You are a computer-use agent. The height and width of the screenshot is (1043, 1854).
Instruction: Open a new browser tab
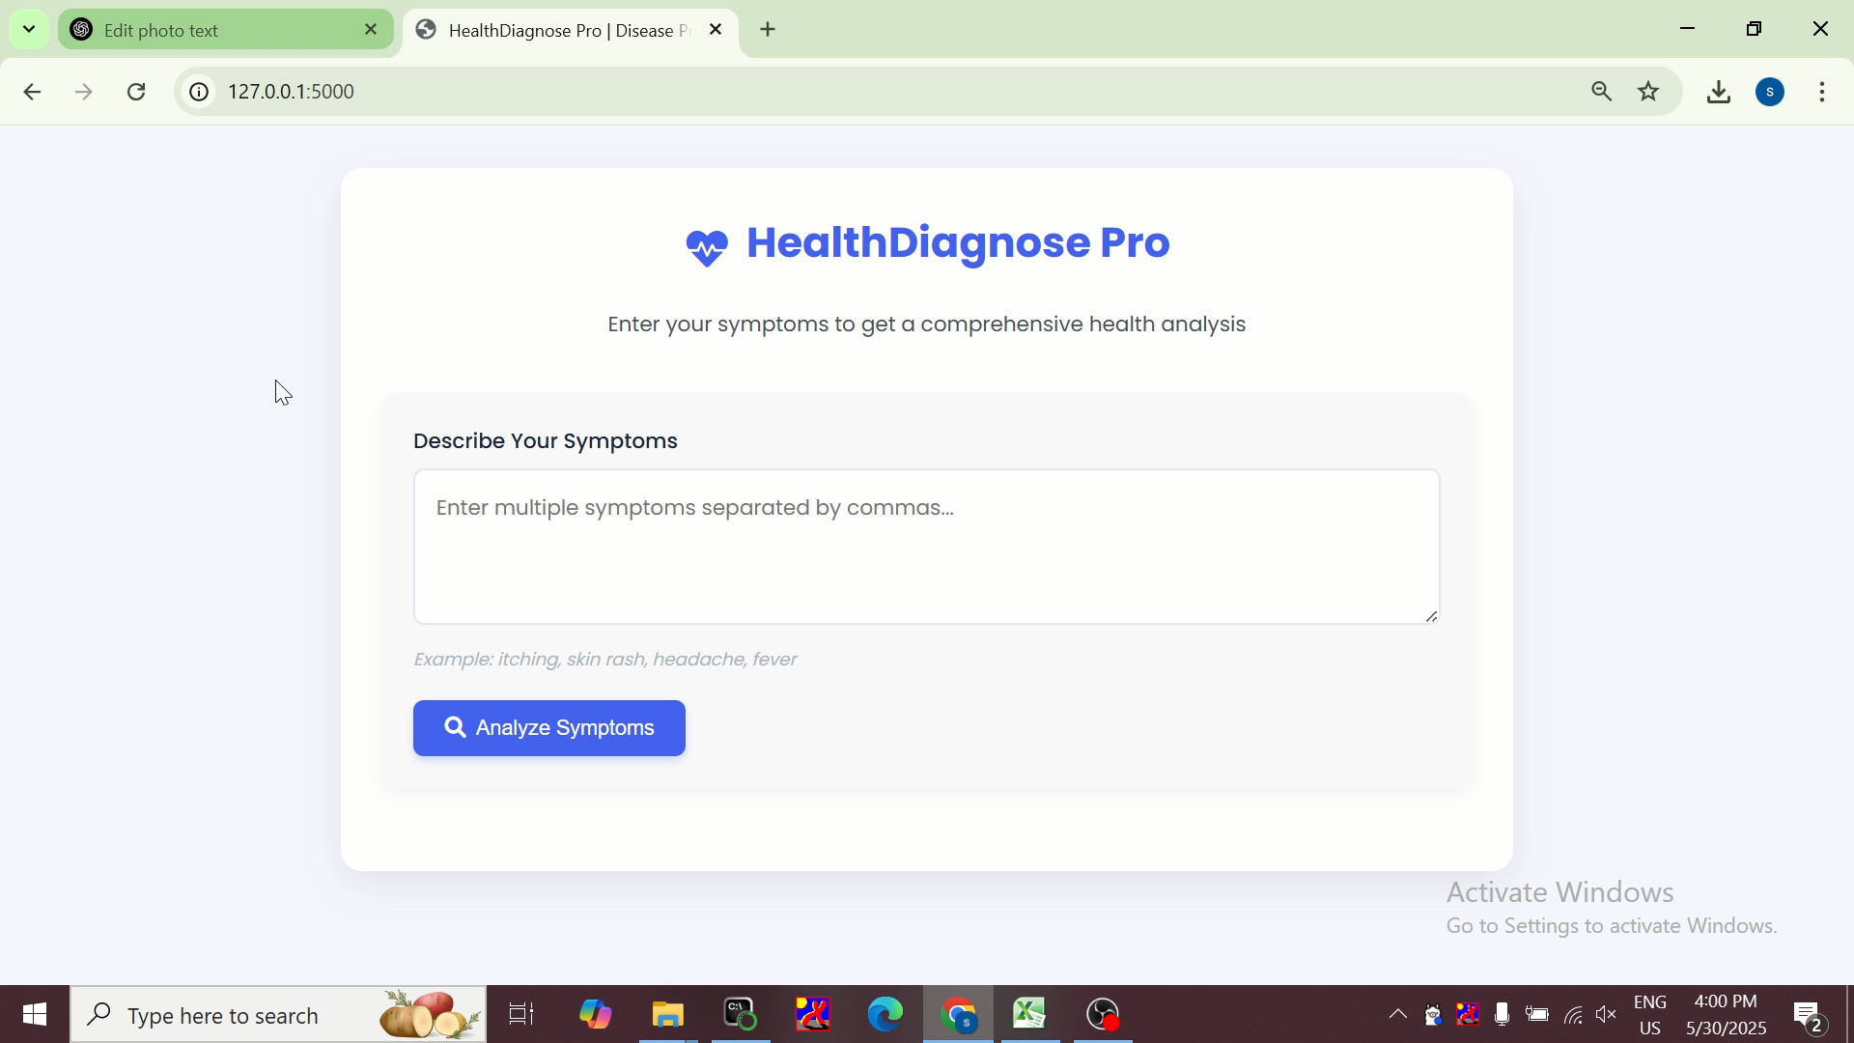tap(768, 30)
